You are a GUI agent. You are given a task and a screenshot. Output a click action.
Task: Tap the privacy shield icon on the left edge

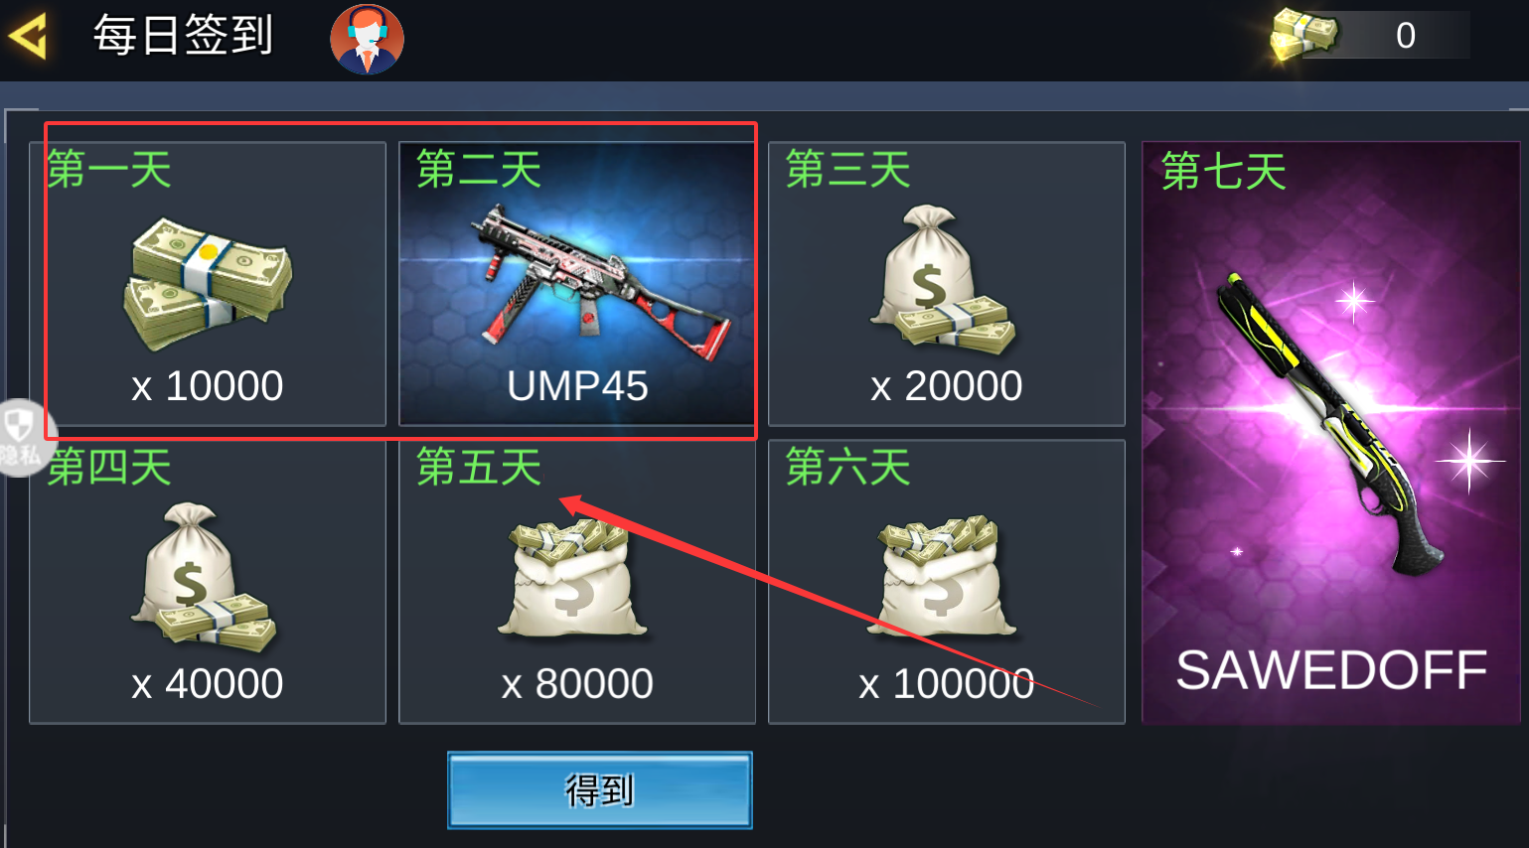(x=20, y=437)
